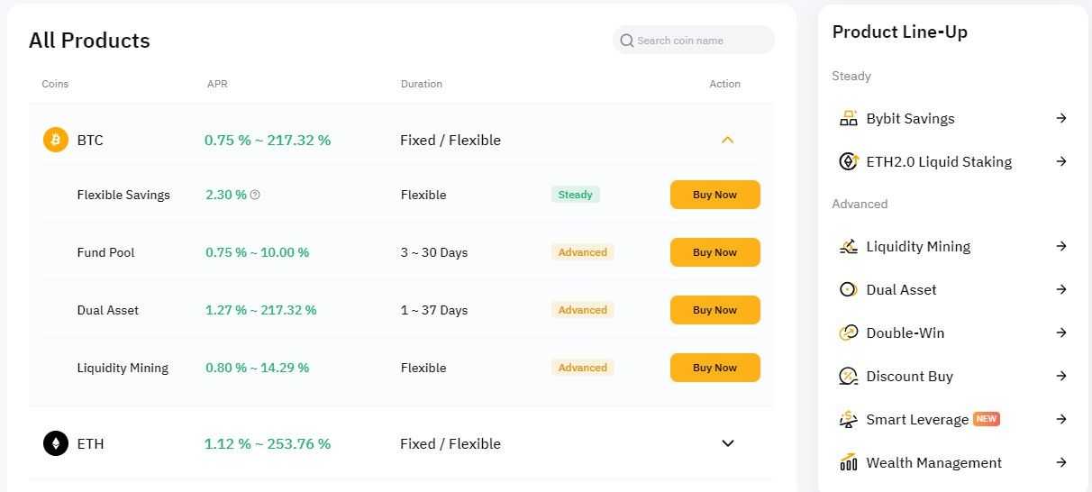
Task: Click the help icon beside 2.30 % APR
Action: tap(255, 195)
